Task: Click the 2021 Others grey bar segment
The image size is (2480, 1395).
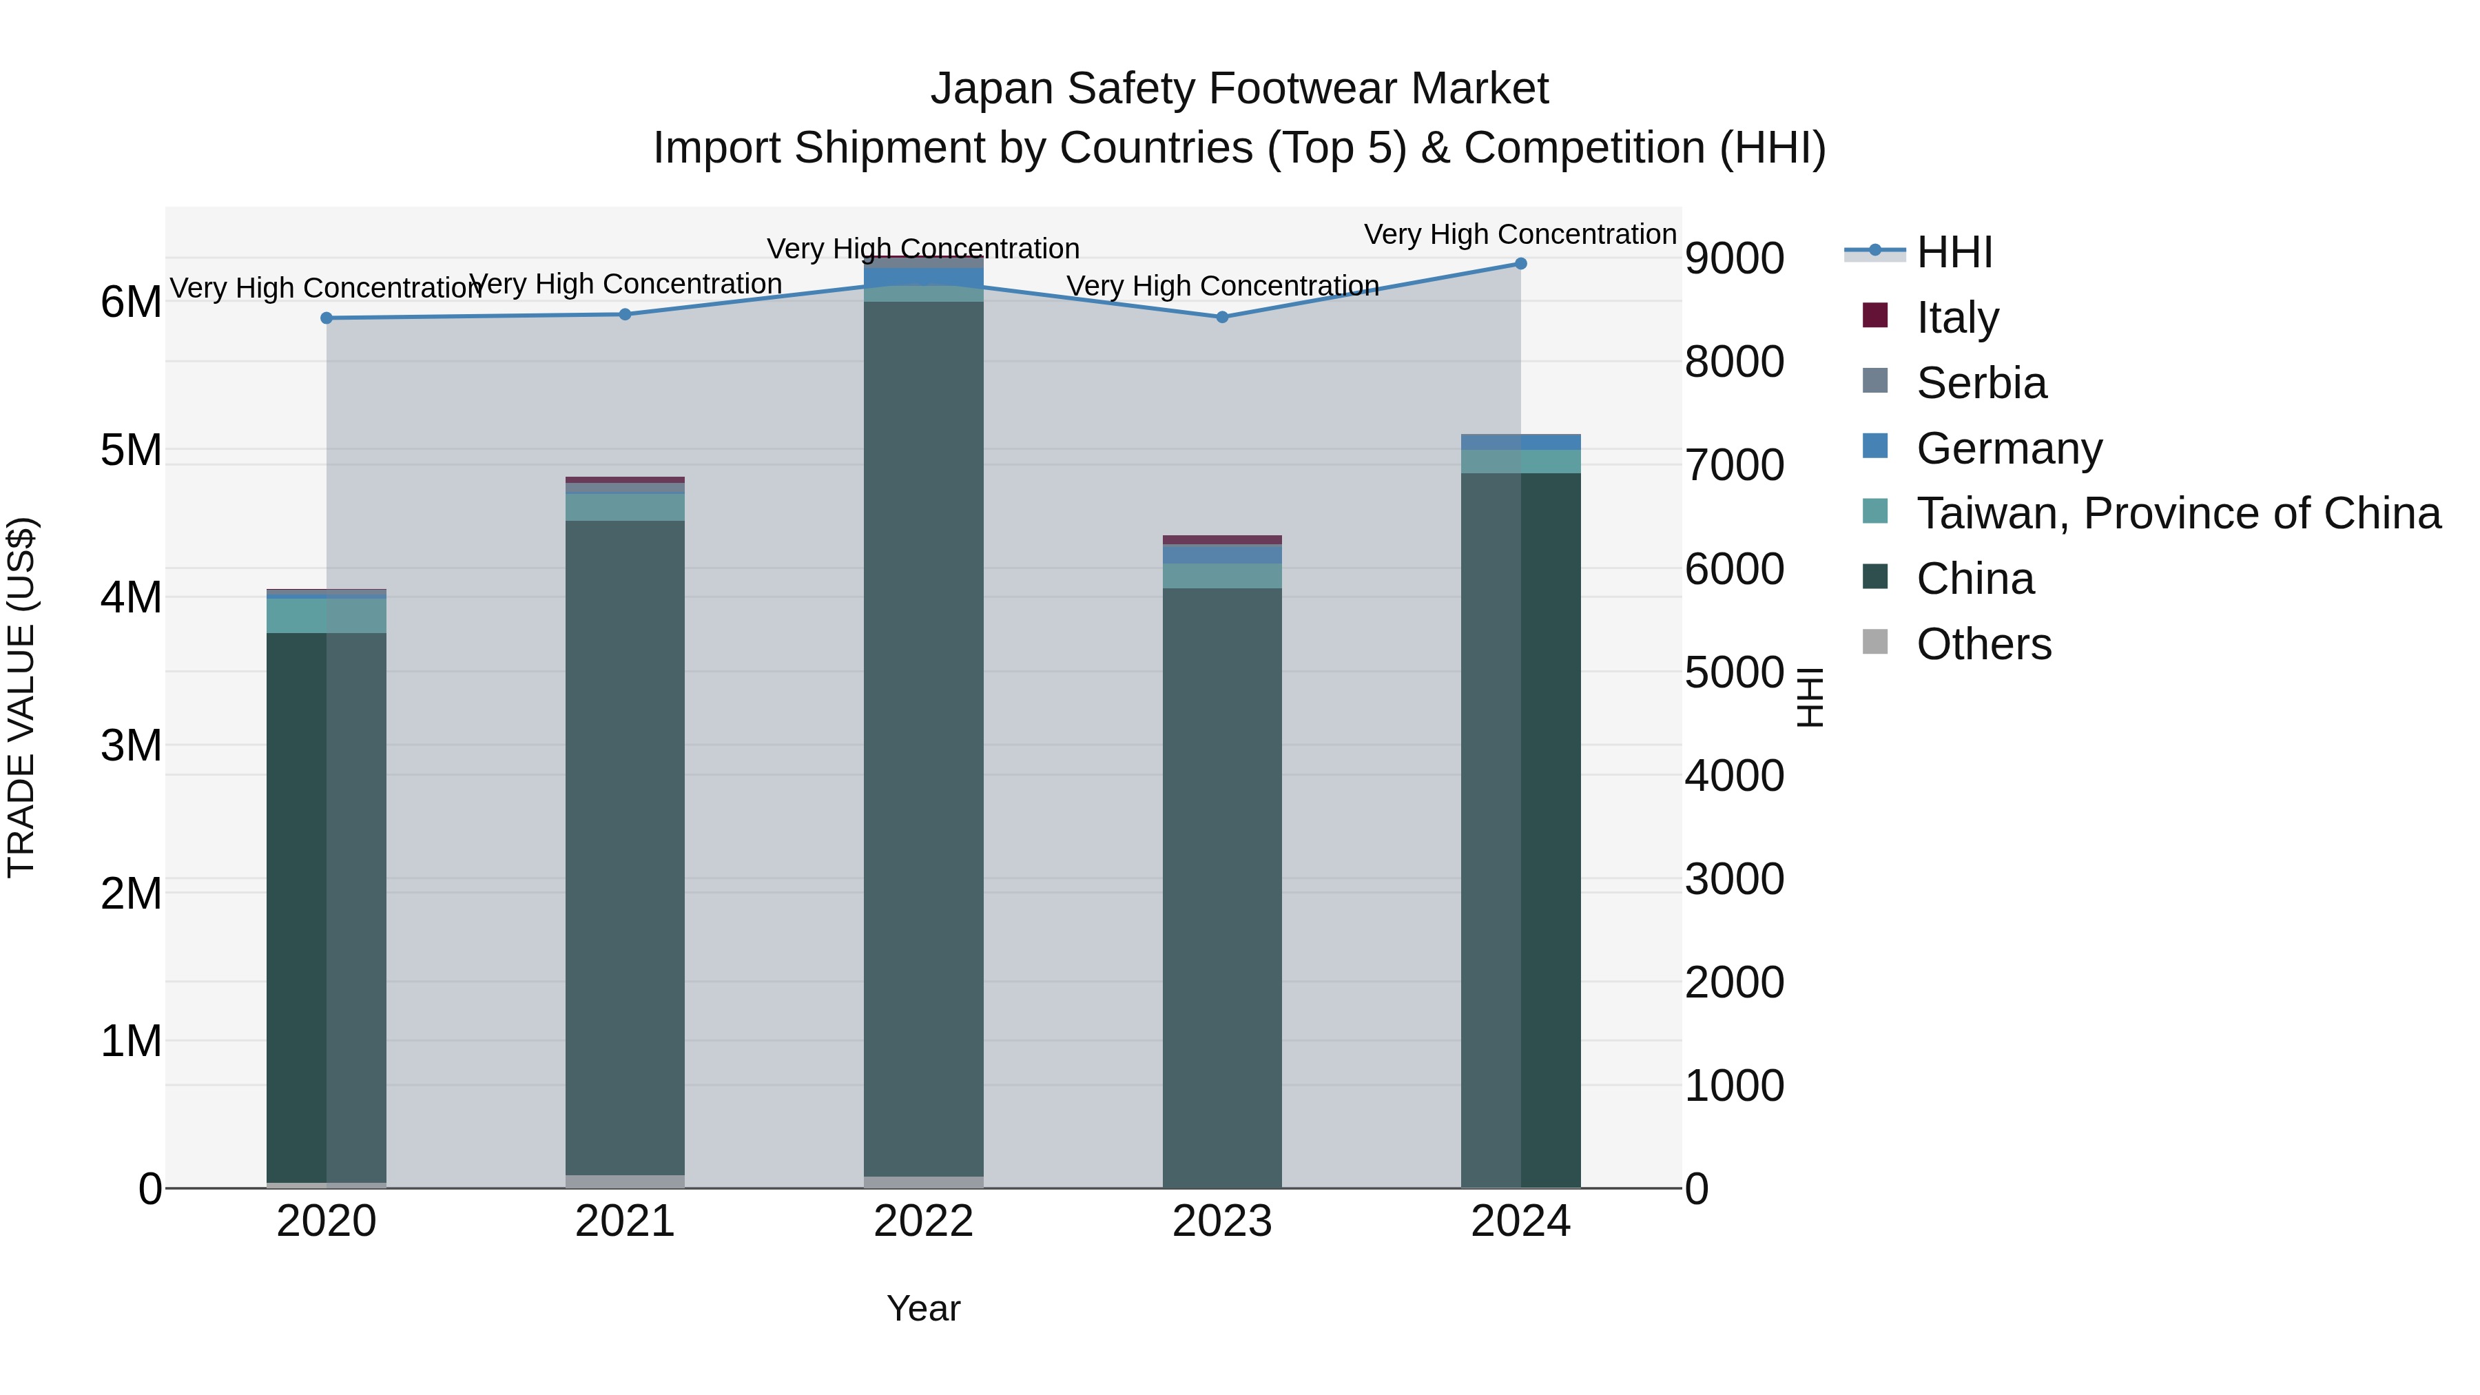Action: coord(625,1181)
